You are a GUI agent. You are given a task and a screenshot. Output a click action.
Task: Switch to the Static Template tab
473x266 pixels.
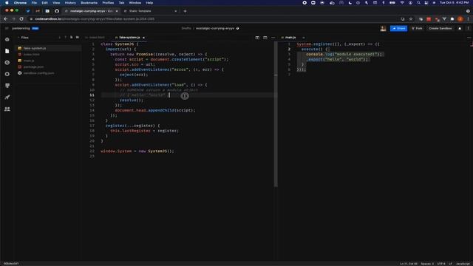click(150, 11)
